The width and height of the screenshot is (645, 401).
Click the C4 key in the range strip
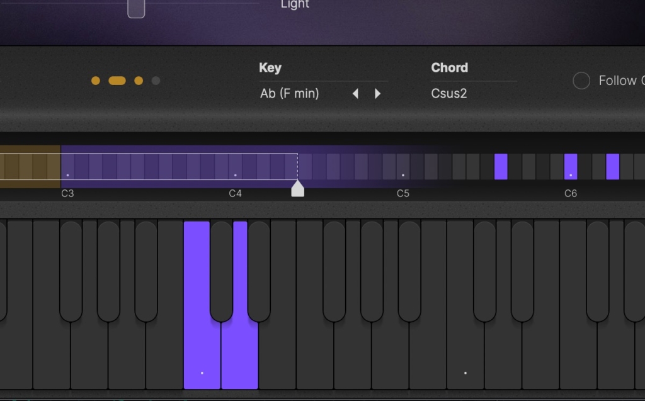click(235, 167)
